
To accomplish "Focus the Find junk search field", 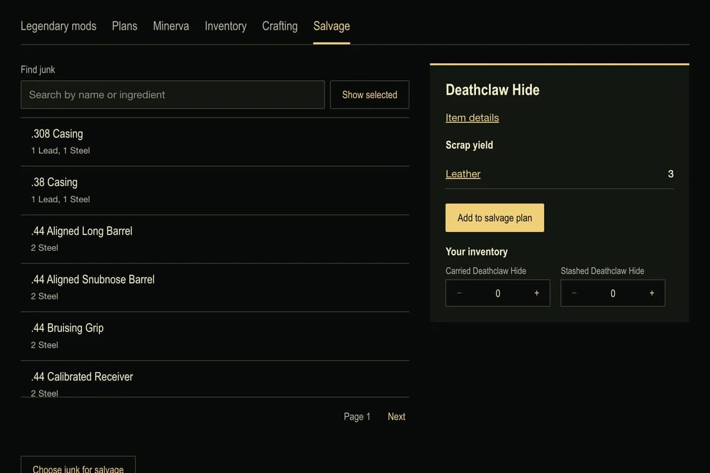I will [x=173, y=94].
